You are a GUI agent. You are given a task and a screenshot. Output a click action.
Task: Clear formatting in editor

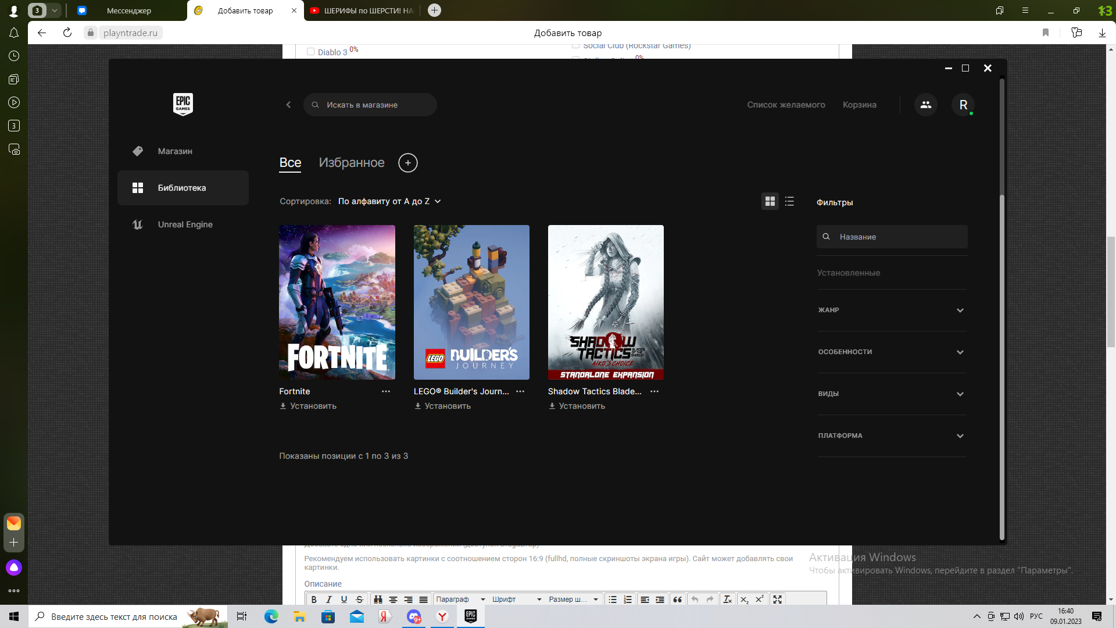(727, 600)
